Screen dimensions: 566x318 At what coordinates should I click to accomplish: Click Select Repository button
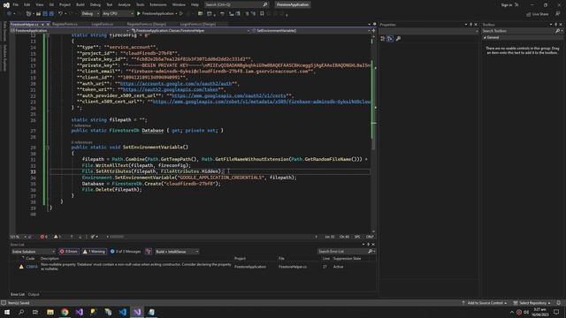coord(532,303)
